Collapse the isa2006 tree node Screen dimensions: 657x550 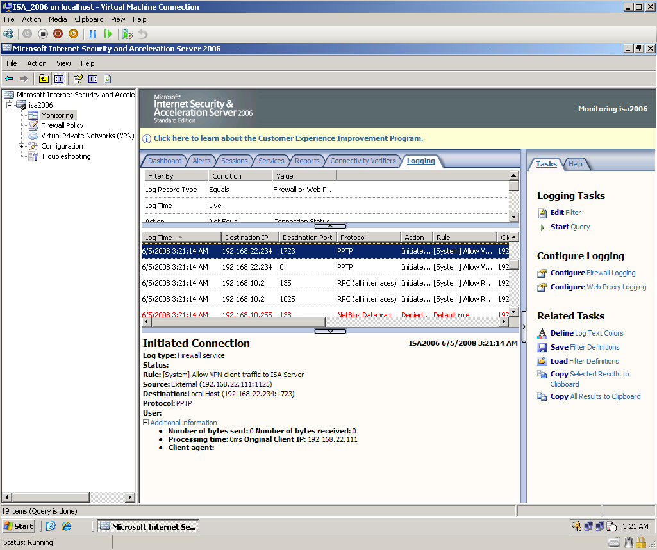[x=9, y=104]
